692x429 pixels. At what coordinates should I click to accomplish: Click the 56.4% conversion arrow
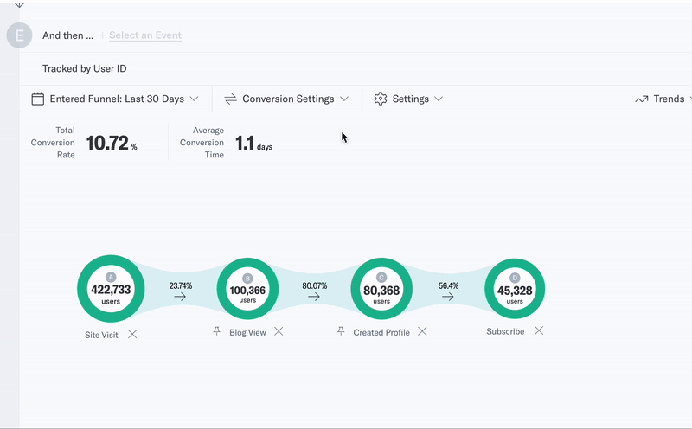coord(448,297)
